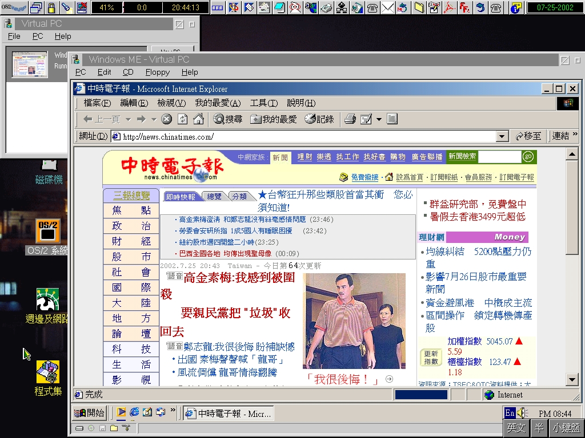This screenshot has width=585, height=438.
Task: Open the File menu in Virtual PC window
Action: (14, 36)
